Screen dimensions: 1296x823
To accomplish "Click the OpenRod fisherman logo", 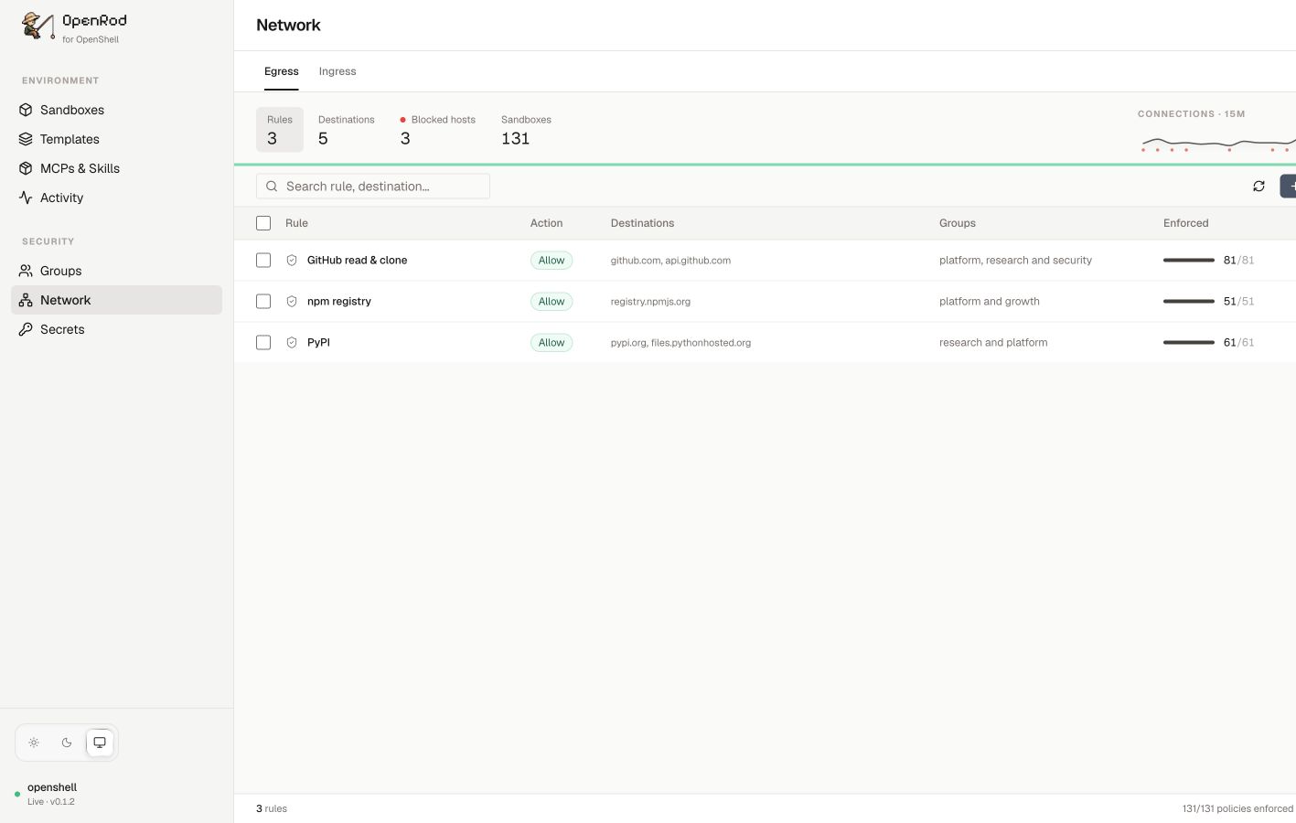I will click(x=37, y=26).
